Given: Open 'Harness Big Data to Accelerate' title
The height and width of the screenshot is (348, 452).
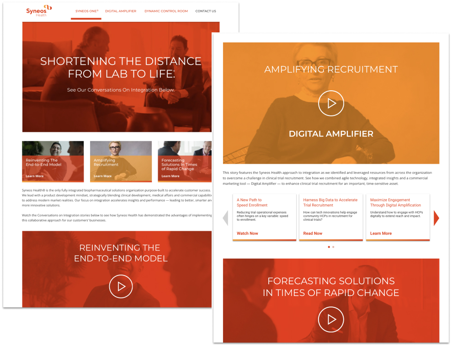Looking at the screenshot, I should pyautogui.click(x=330, y=203).
